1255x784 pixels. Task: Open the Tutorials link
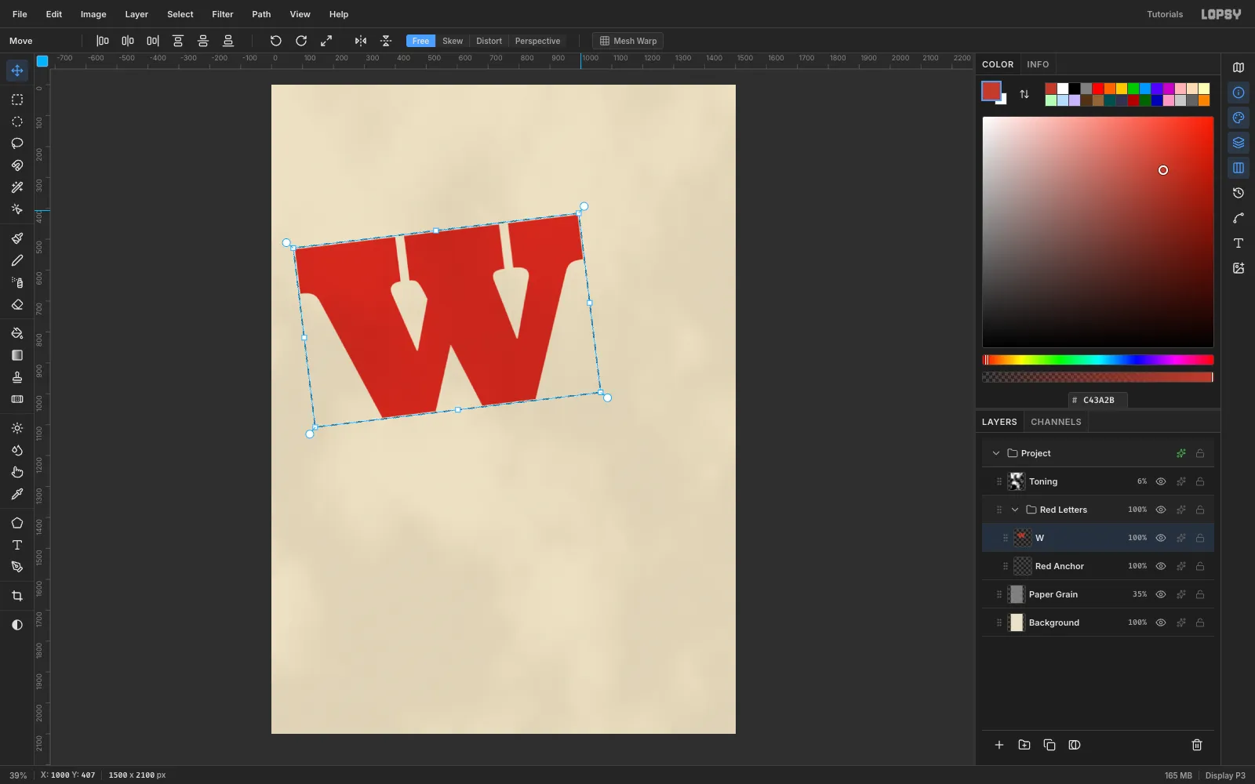pyautogui.click(x=1165, y=14)
